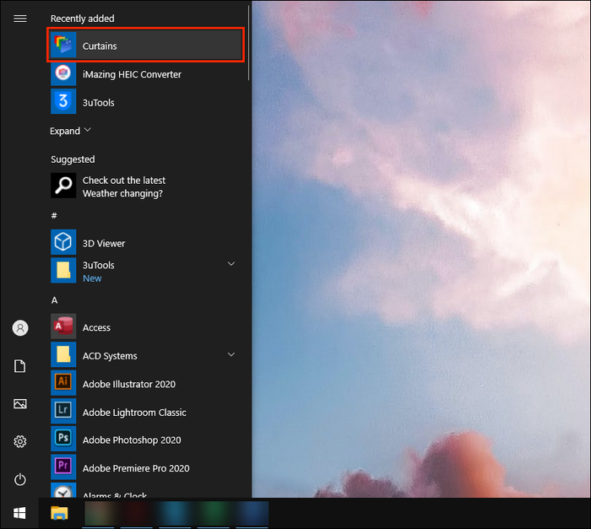Viewport: 591px width, 529px height.
Task: Click the # letter group header
Action: coord(54,215)
